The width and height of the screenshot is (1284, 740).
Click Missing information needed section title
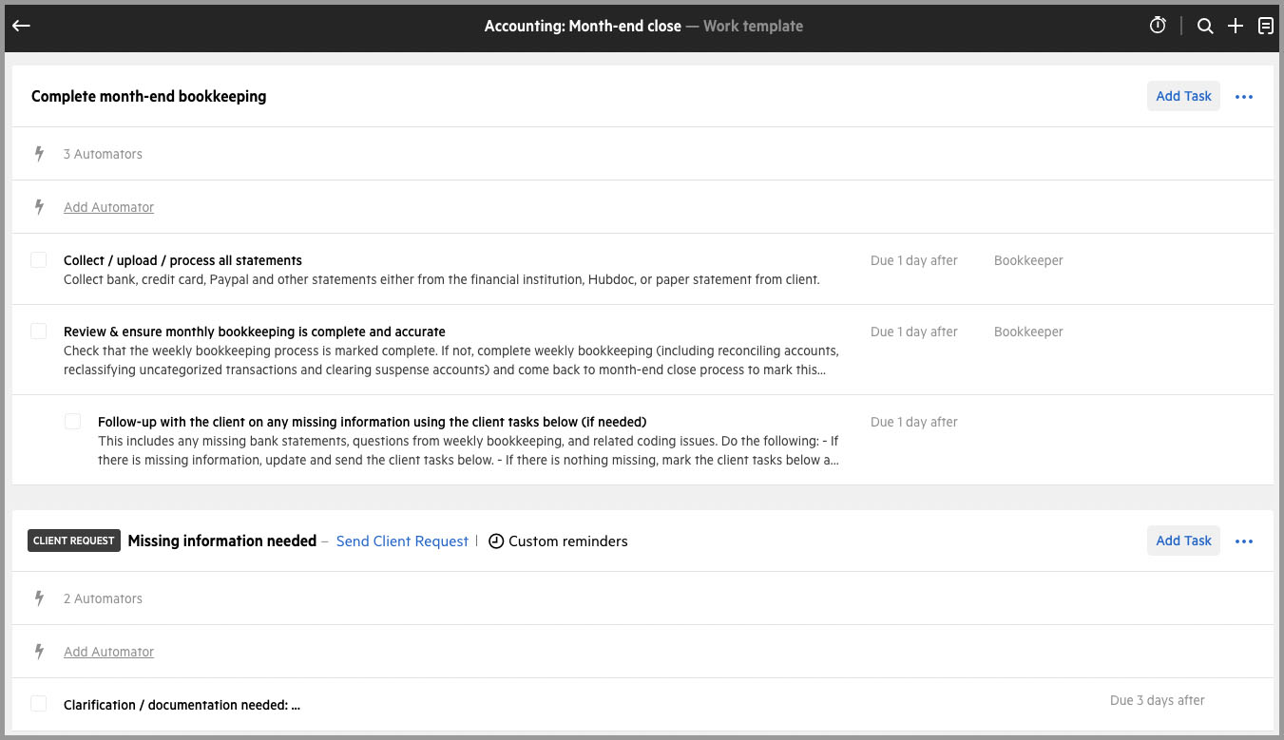click(x=221, y=541)
